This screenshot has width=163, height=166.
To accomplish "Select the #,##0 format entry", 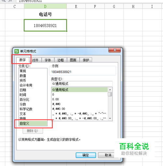I will pyautogui.click(x=80, y=104).
